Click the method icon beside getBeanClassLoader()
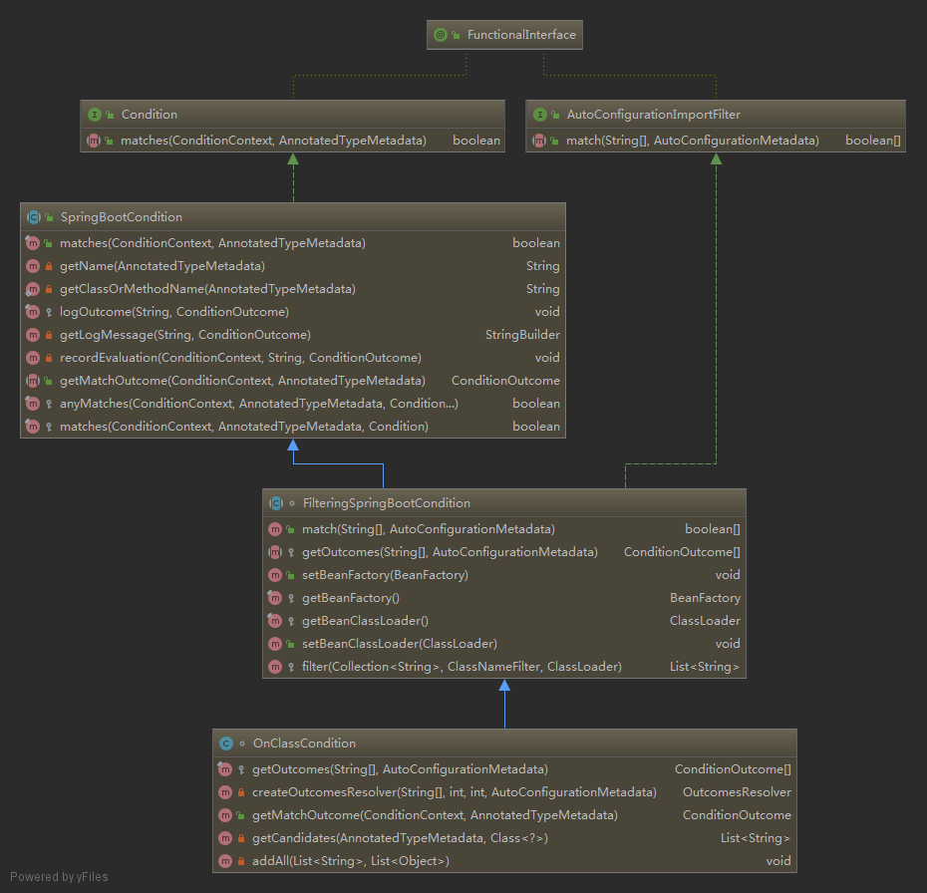 pyautogui.click(x=275, y=621)
